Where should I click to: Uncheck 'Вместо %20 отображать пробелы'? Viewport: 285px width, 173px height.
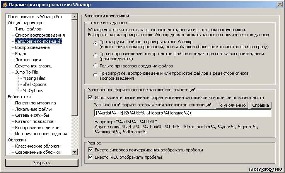pyautogui.click(x=90, y=157)
